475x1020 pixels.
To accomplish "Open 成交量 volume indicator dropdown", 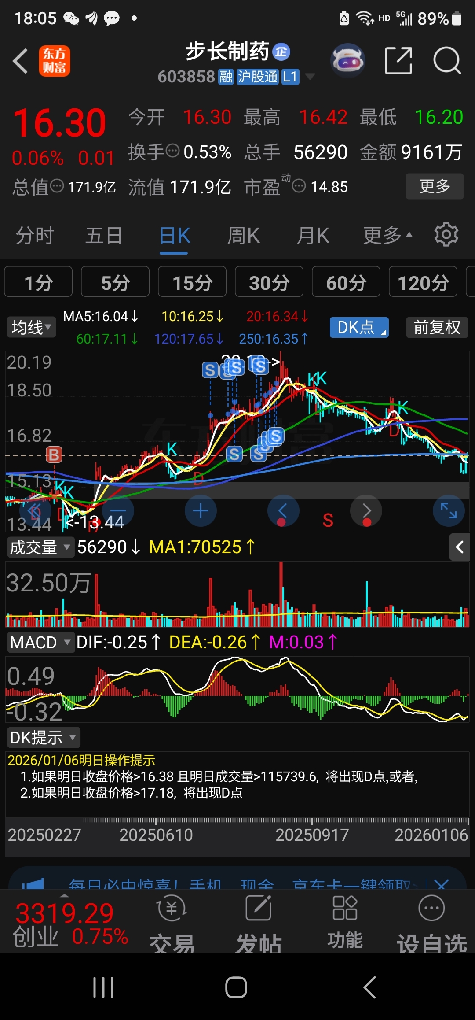I will (40, 547).
